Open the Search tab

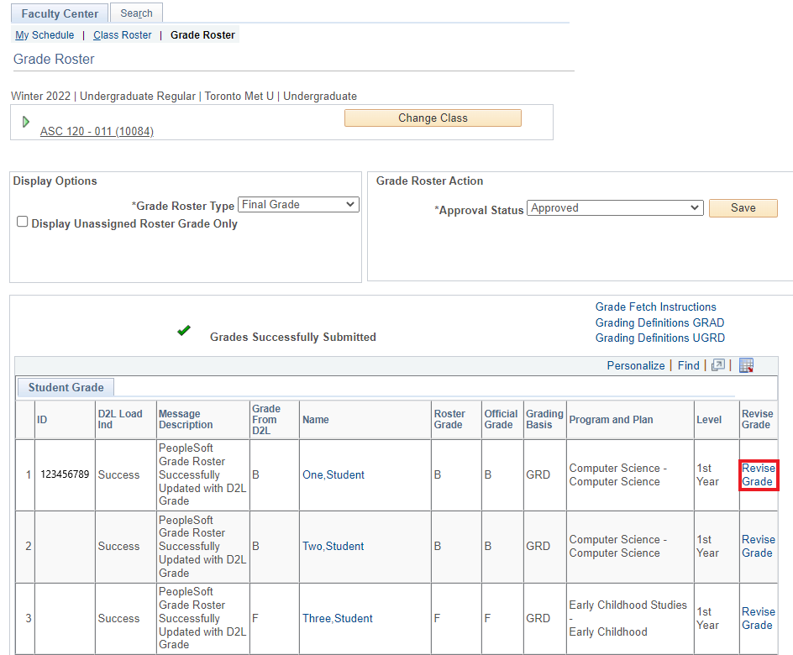(x=136, y=13)
